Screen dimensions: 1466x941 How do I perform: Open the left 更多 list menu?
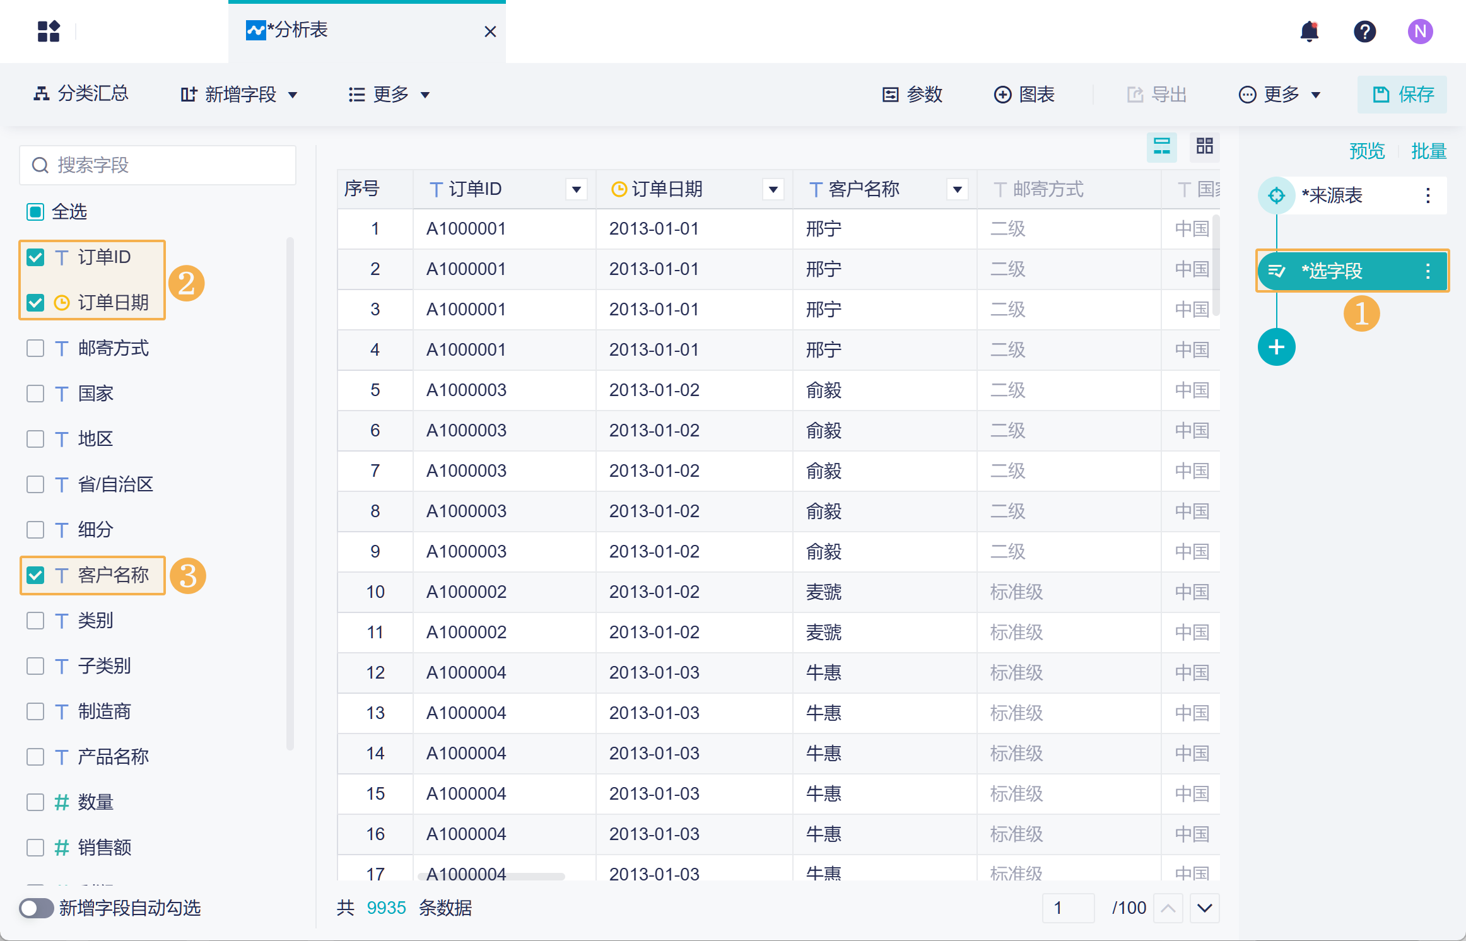tap(389, 95)
